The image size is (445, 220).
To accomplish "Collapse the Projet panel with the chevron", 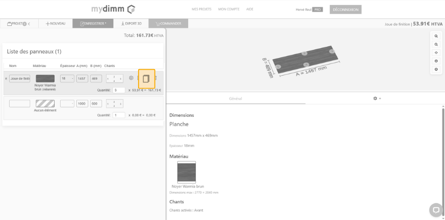I will tap(29, 23).
